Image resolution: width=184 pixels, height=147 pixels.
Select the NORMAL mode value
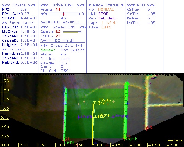(106, 10)
